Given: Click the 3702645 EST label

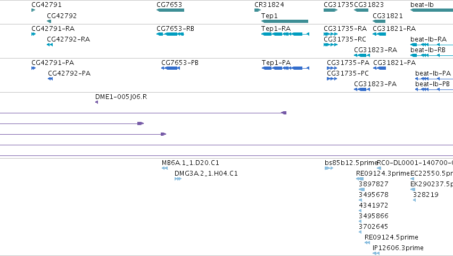Looking at the screenshot, I should click(374, 227).
